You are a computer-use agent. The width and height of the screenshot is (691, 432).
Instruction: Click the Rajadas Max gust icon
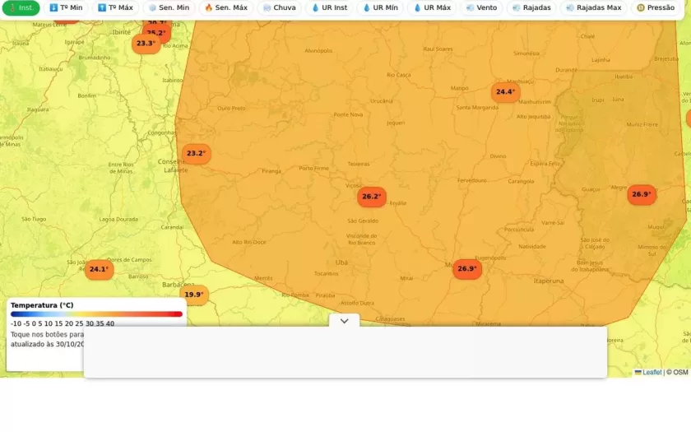pos(570,7)
